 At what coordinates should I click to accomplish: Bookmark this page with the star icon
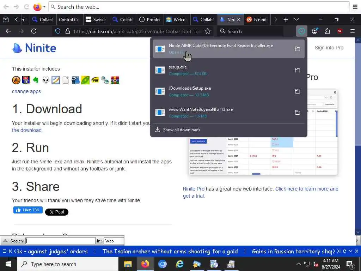(x=208, y=31)
